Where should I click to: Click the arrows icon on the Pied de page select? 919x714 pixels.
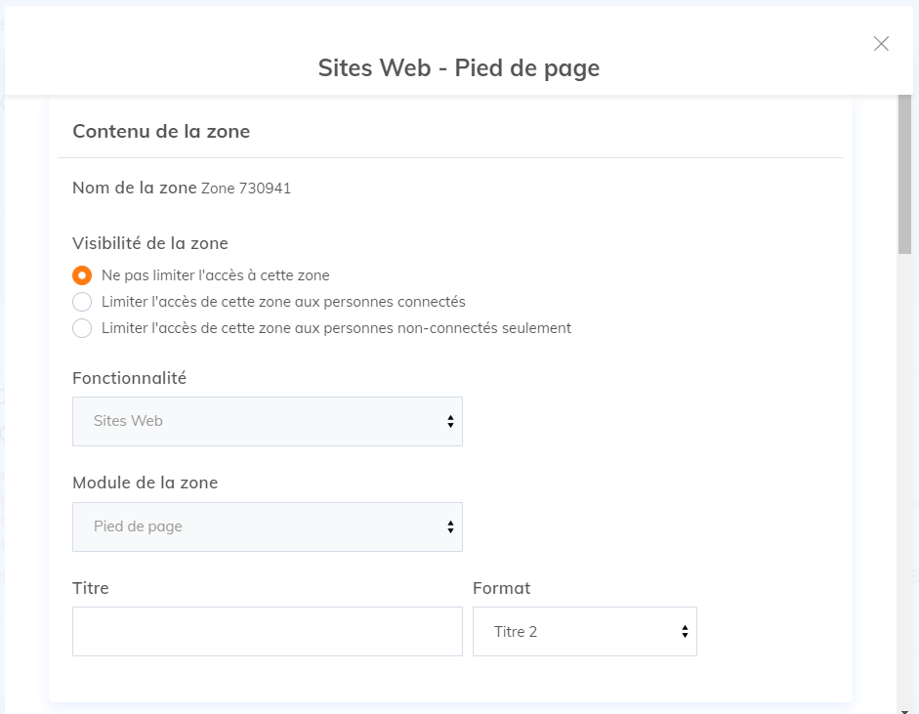click(450, 526)
